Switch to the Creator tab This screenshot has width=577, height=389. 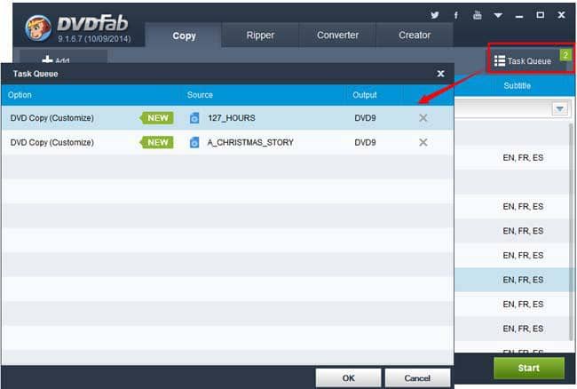point(415,35)
